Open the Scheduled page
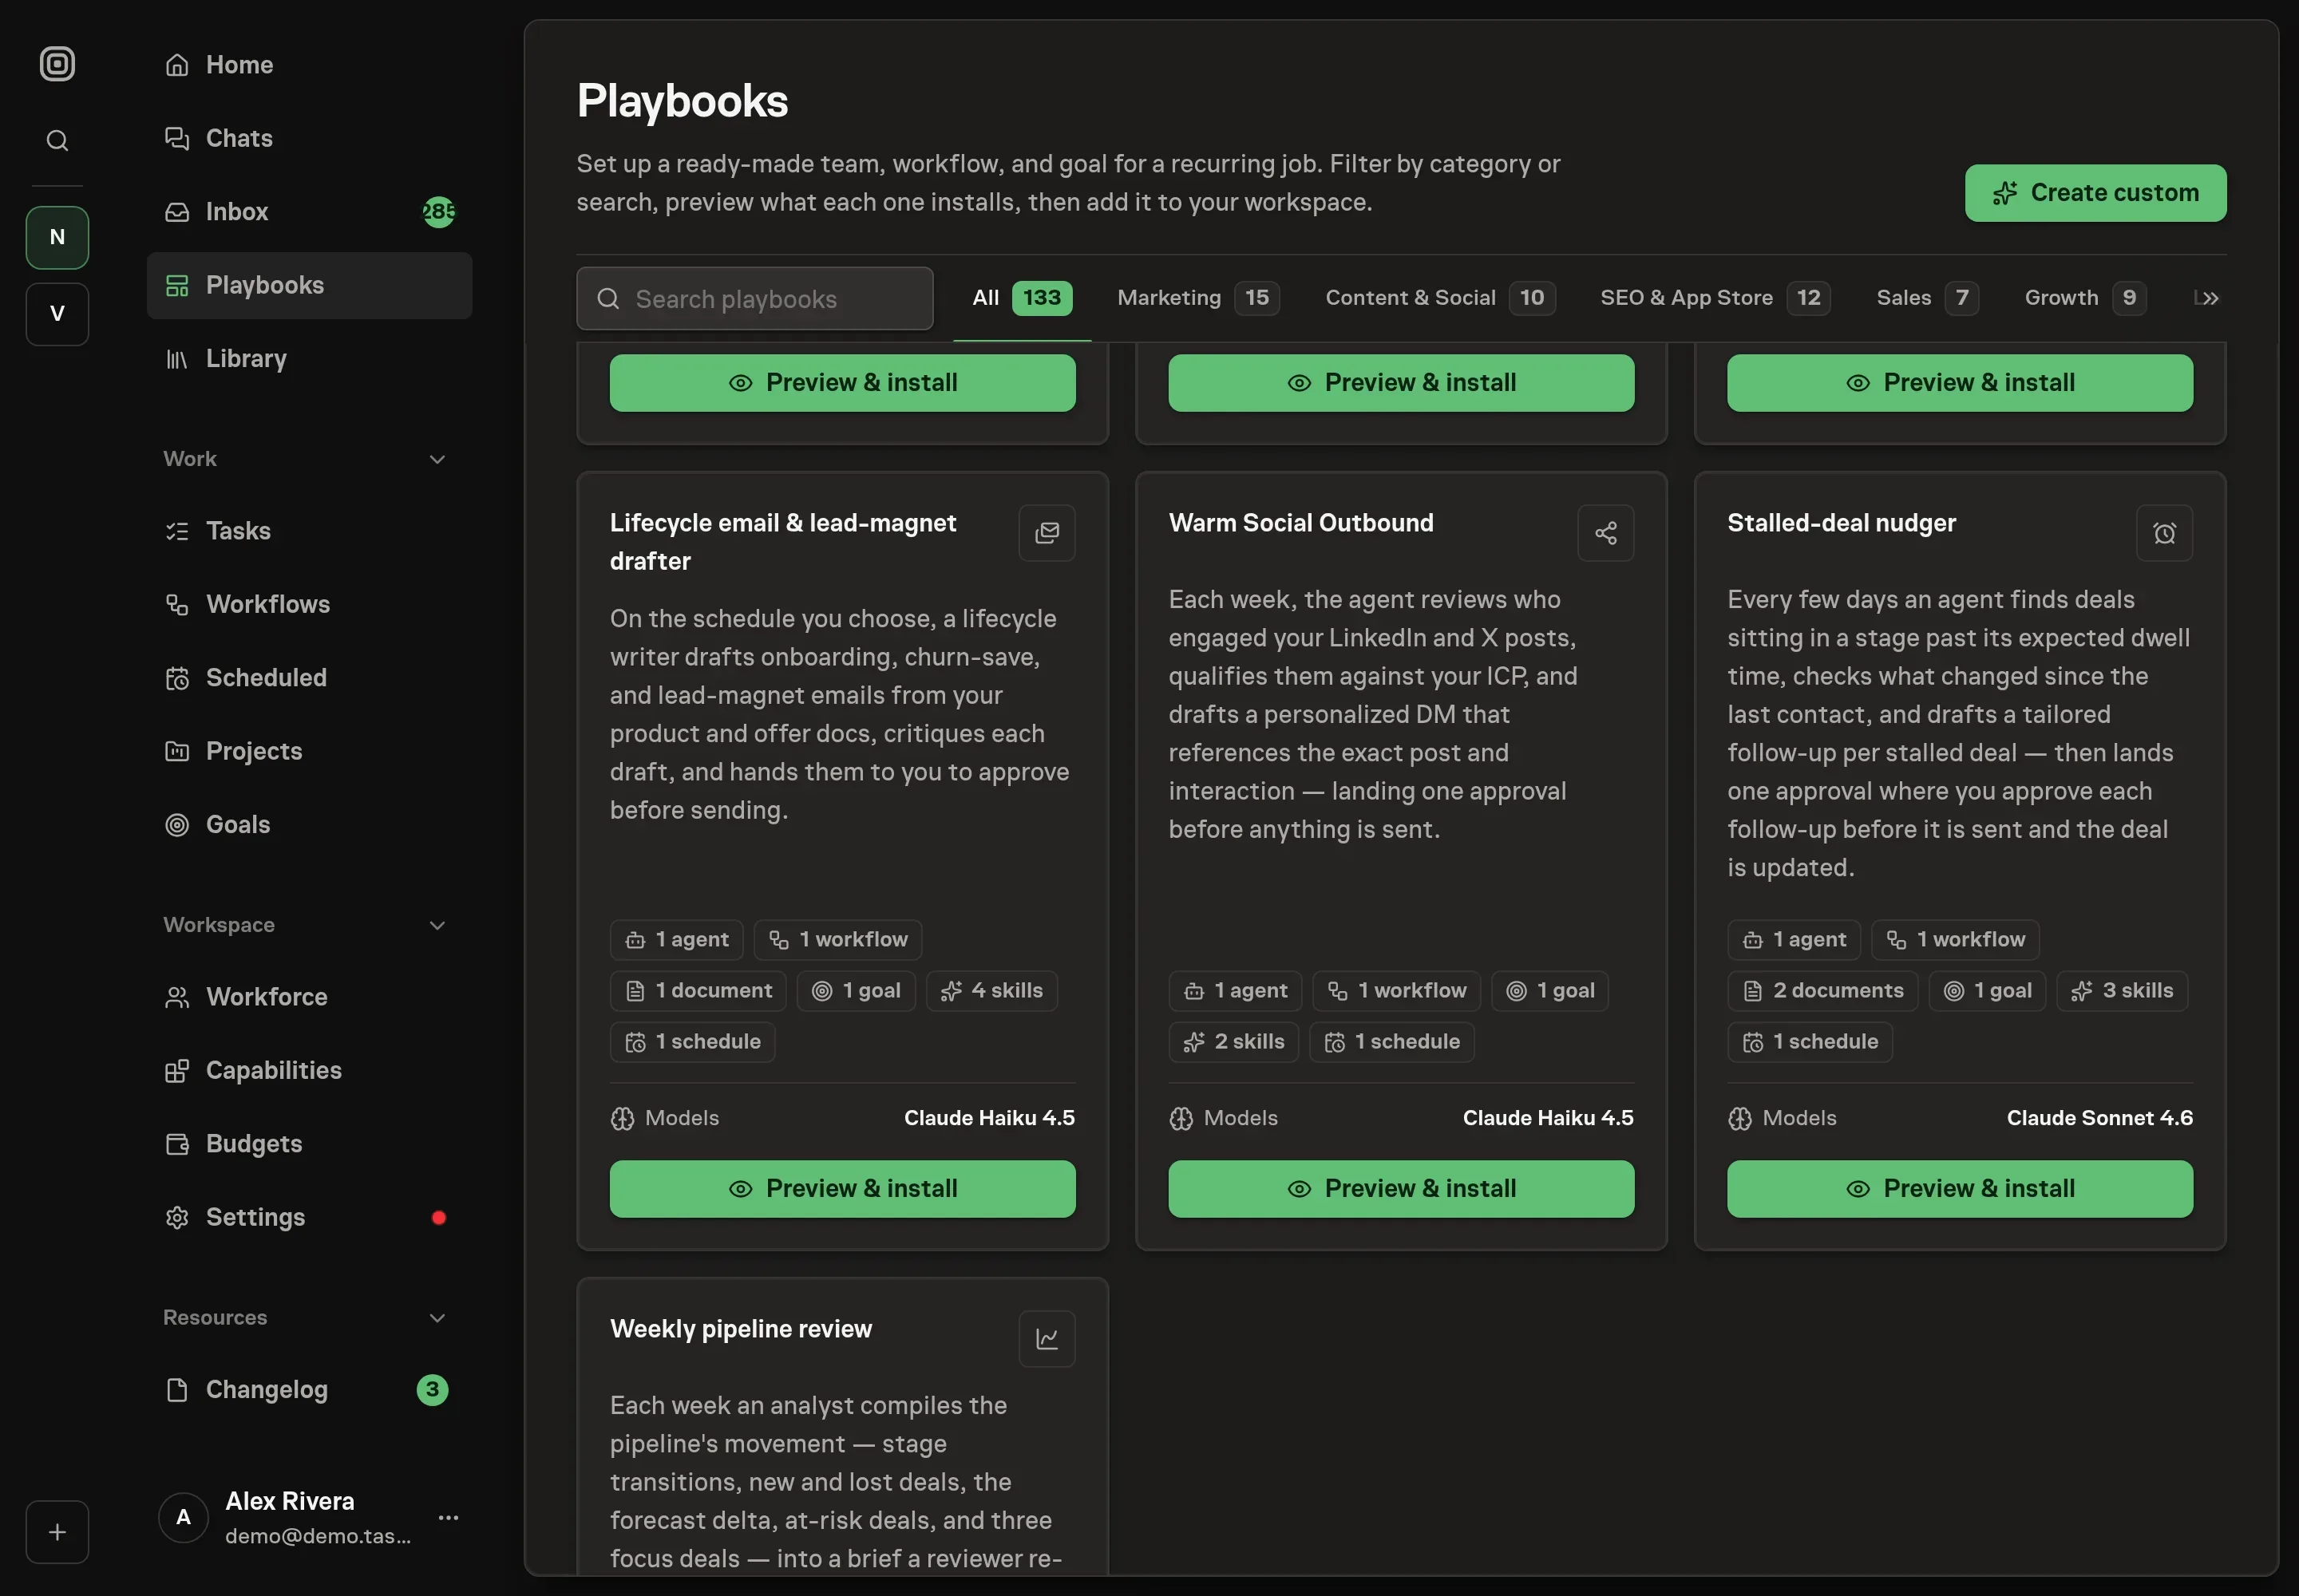 click(309, 678)
